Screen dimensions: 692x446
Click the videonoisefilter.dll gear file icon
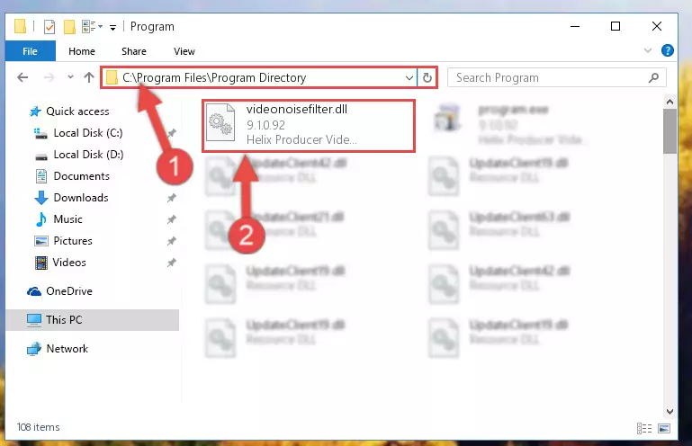pyautogui.click(x=220, y=122)
